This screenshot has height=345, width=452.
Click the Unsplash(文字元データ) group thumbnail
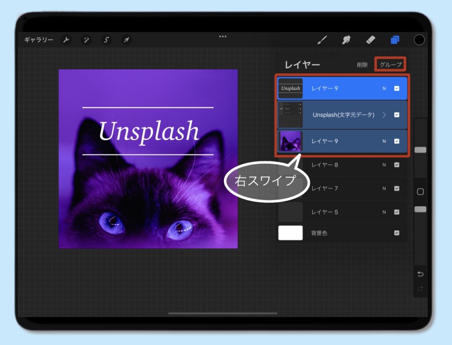pyautogui.click(x=290, y=115)
